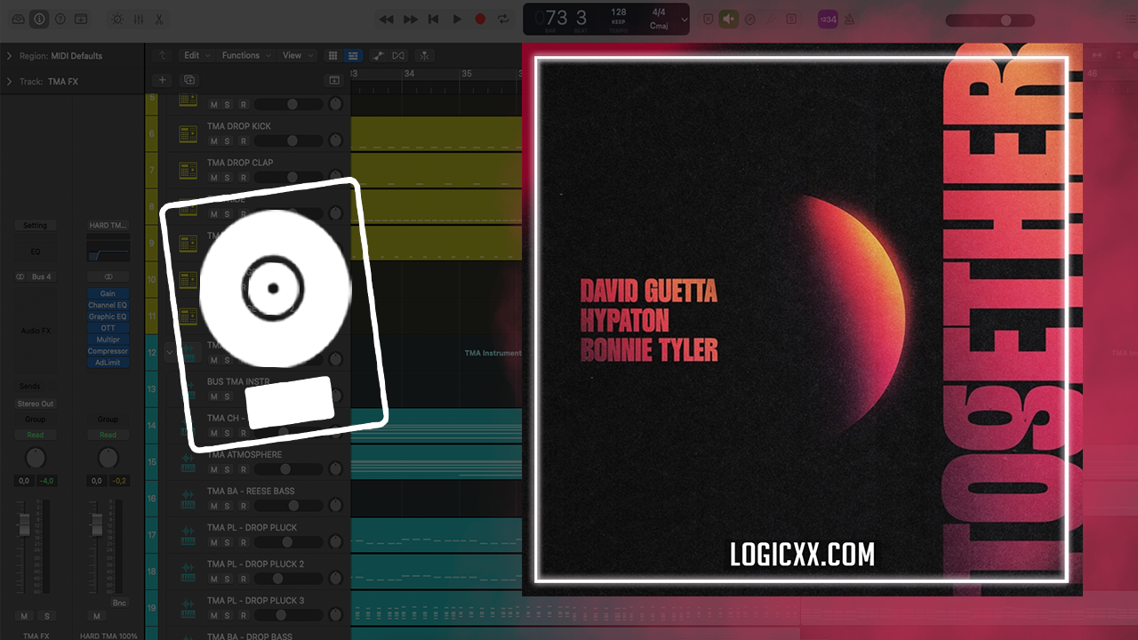Click the 128 tempo value
The height and width of the screenshot is (640, 1138).
pyautogui.click(x=619, y=12)
